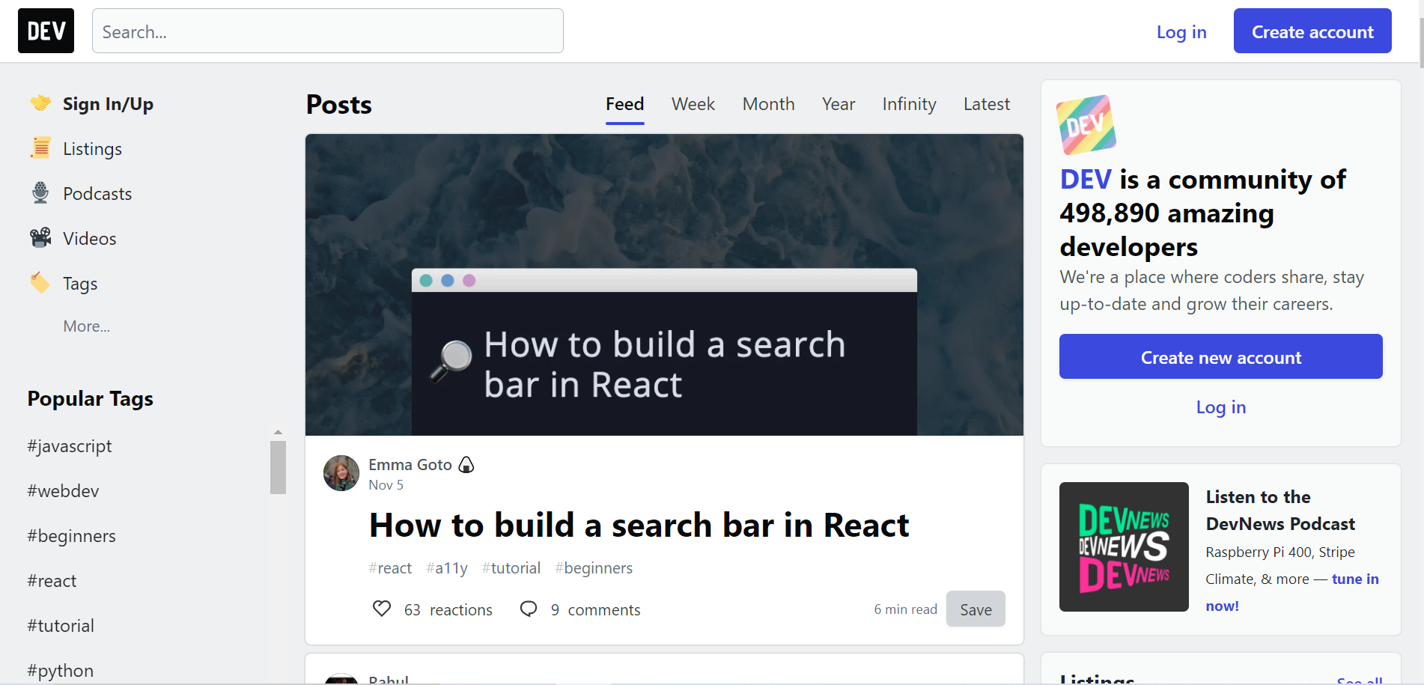
Task: Click the #react tag on the post
Action: coord(390,568)
